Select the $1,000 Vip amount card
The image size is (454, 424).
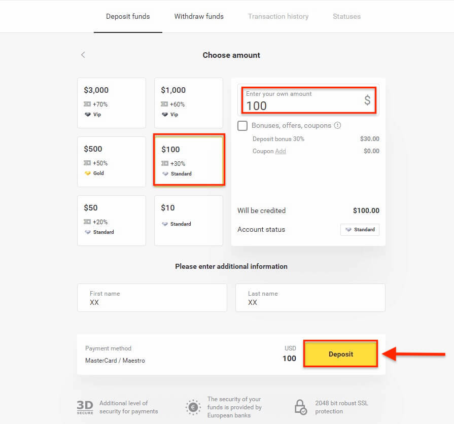click(x=189, y=102)
